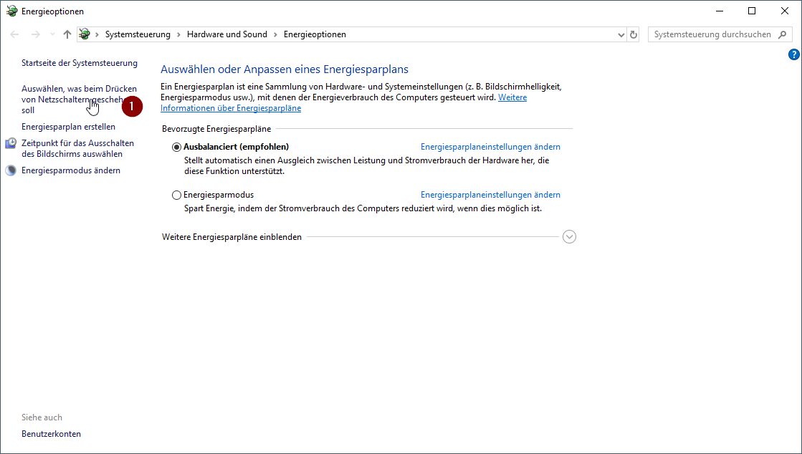Image resolution: width=802 pixels, height=454 pixels.
Task: Open Zeitpunkt für das Ausschalten des Bildschirms
Action: click(77, 148)
